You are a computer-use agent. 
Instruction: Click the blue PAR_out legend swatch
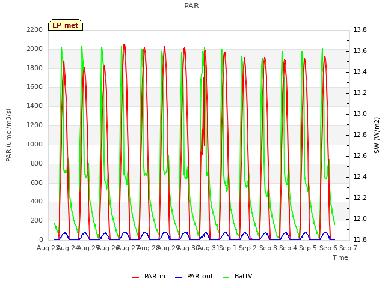178,277
